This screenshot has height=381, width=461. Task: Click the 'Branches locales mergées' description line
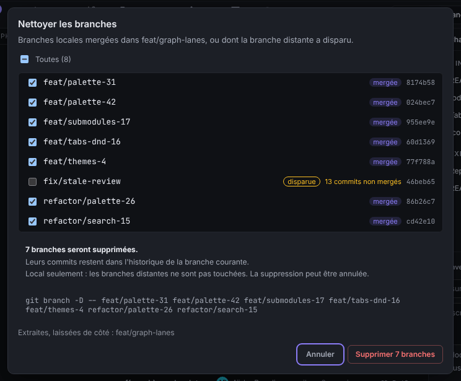tap(185, 40)
